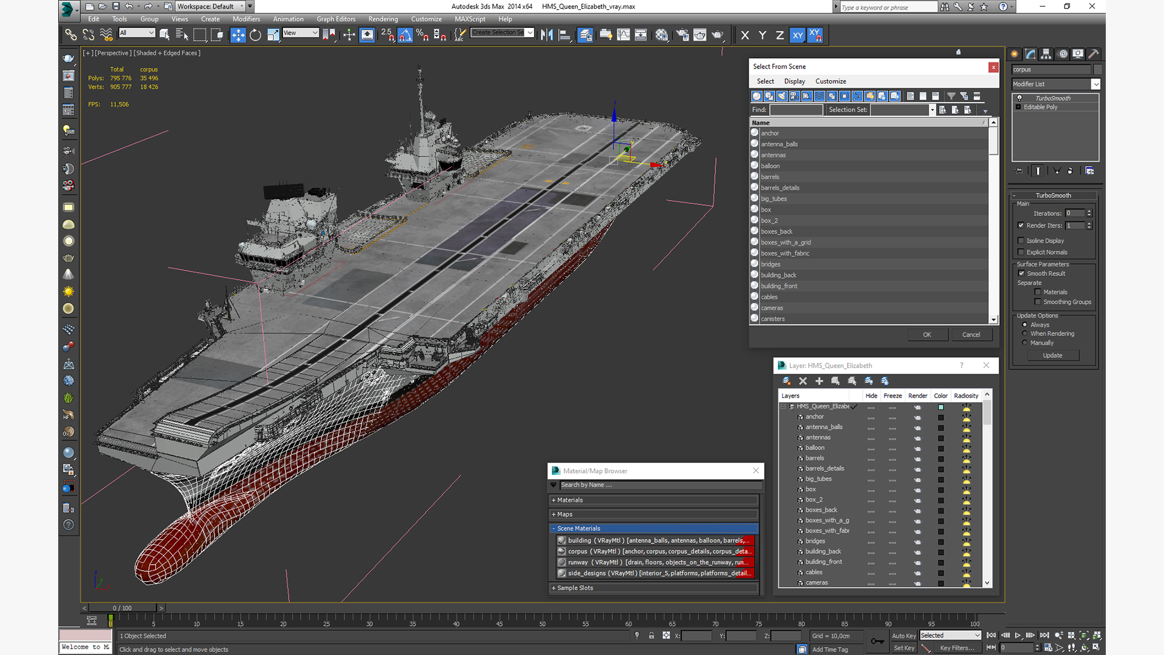Image resolution: width=1164 pixels, height=655 pixels.
Task: Click Create New Layer icon in Layer dialog
Action: pyautogui.click(x=786, y=381)
